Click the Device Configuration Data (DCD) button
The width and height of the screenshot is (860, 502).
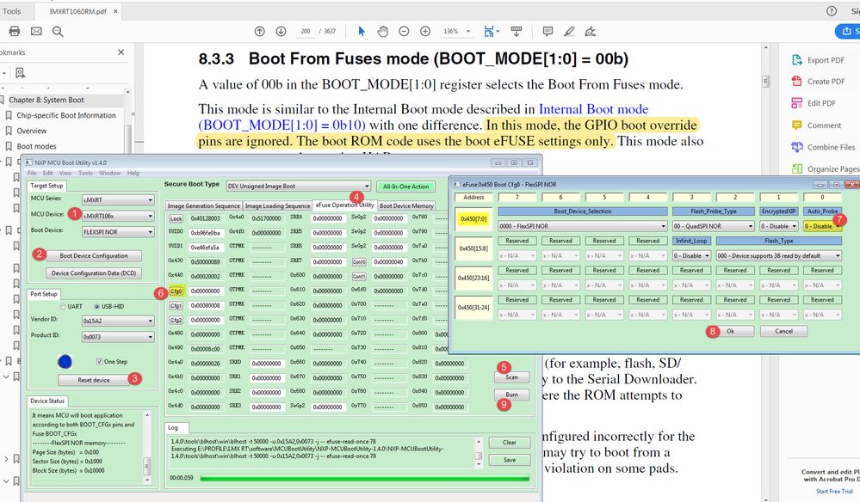(x=94, y=273)
